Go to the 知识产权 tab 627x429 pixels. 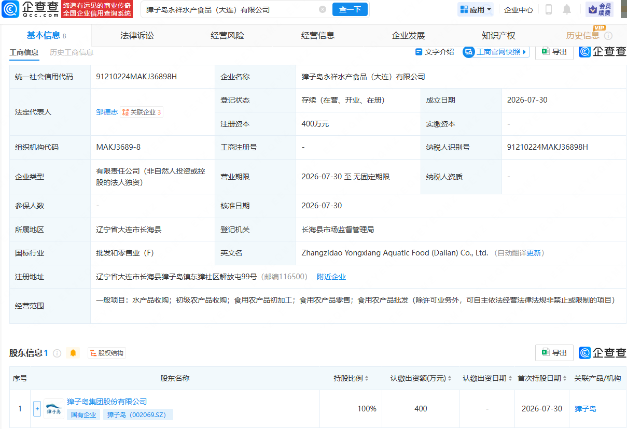click(498, 35)
